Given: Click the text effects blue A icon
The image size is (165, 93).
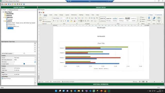Looking at the screenshot, I should (x=68, y=21).
